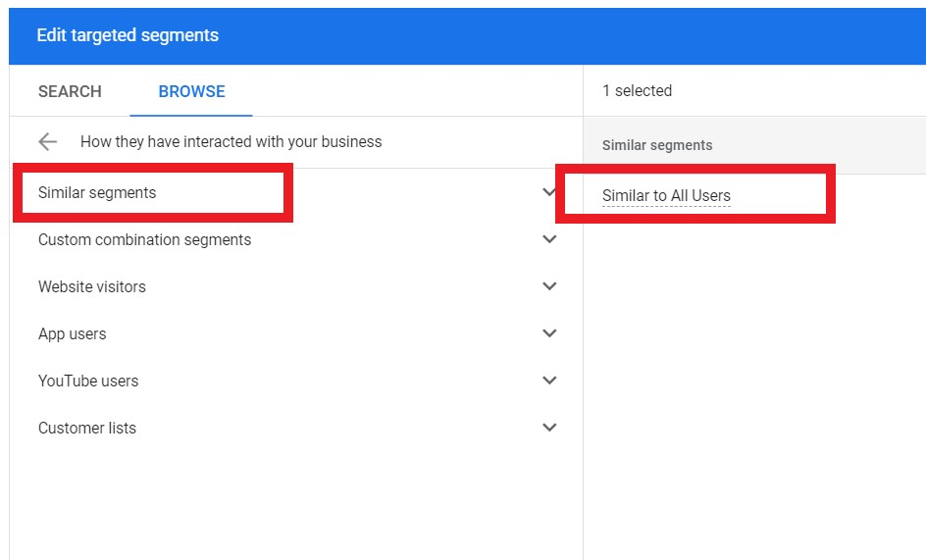Open the Website visitors category label
Screen dimensions: 926x560
point(91,286)
